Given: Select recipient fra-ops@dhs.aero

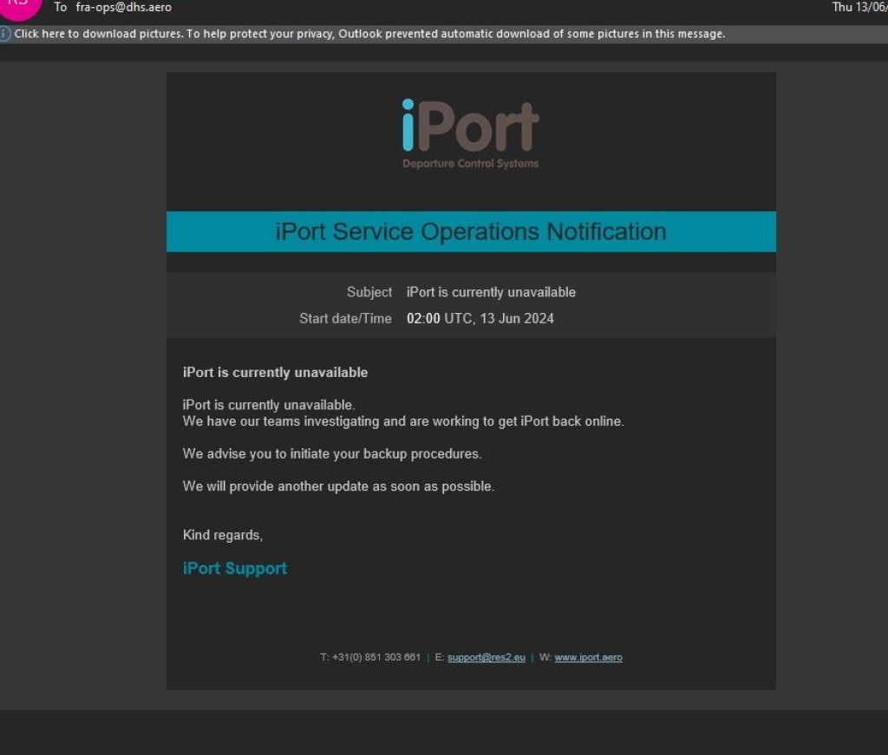Looking at the screenshot, I should coord(123,7).
